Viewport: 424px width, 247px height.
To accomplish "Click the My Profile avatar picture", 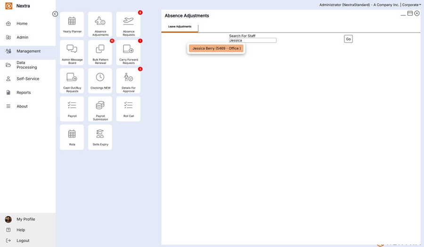I will (8, 219).
